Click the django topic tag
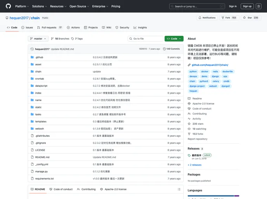The image size is (267, 199). coord(215,77)
